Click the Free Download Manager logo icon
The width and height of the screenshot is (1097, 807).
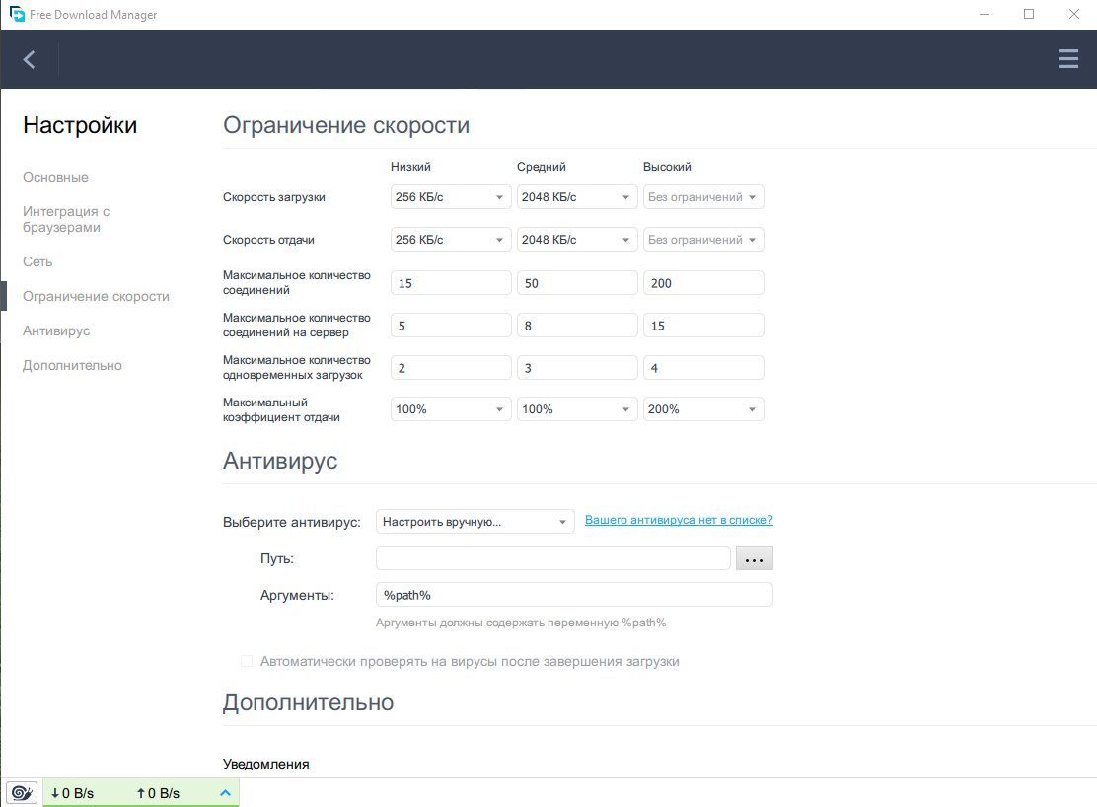[17, 15]
